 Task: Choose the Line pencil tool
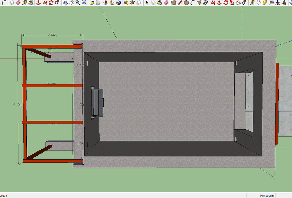point(180,3)
